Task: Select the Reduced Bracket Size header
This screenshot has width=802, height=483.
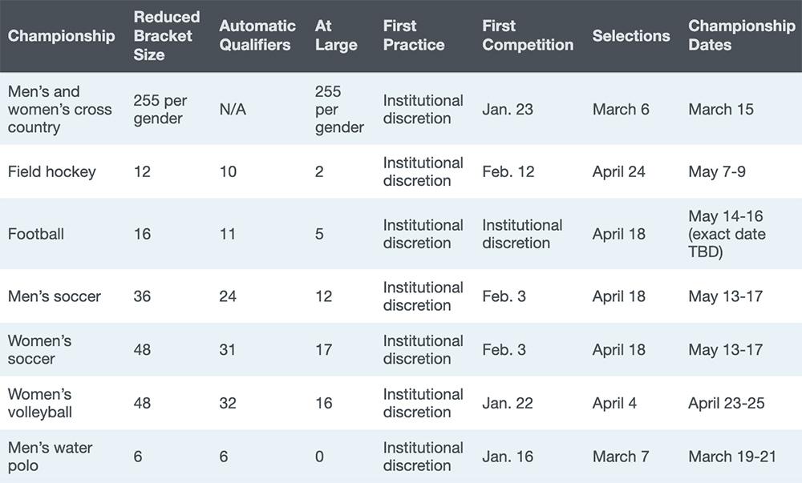Action: pos(166,36)
